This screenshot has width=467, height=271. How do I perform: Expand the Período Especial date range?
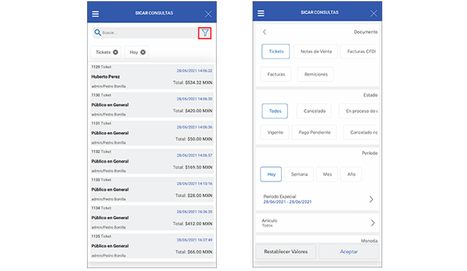coord(317,199)
